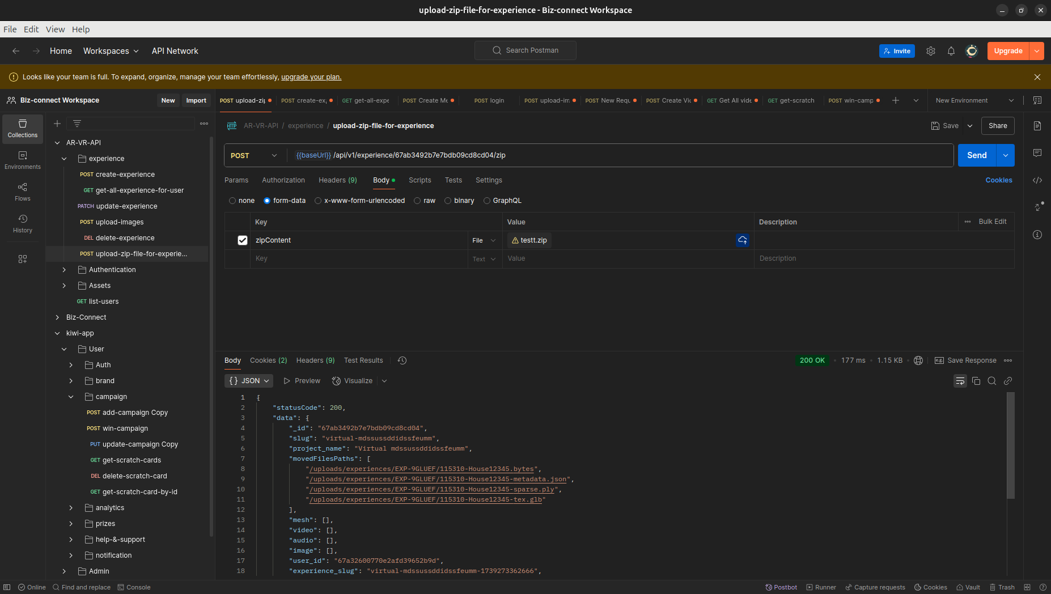The height and width of the screenshot is (594, 1051).
Task: Click the upload cloud icon beside testt.zip
Action: (742, 240)
